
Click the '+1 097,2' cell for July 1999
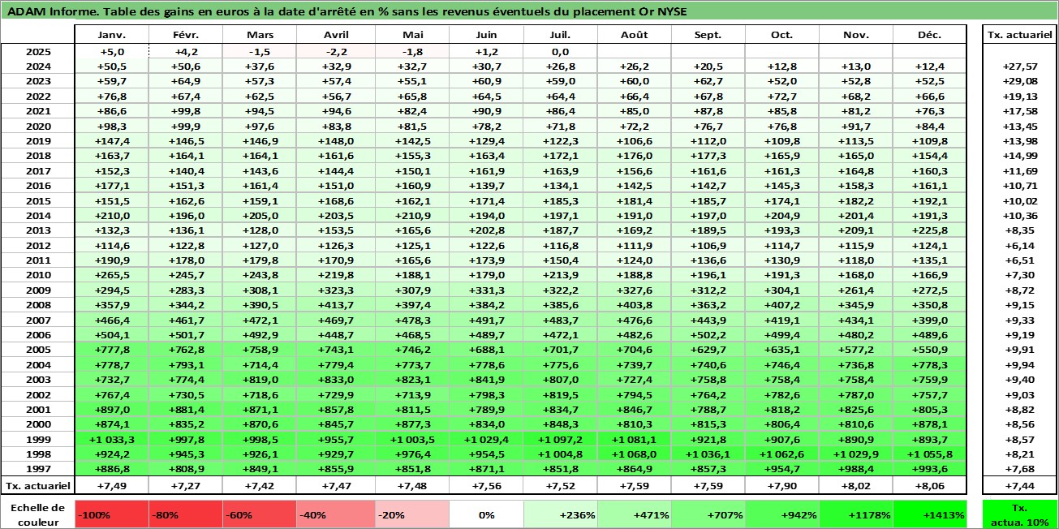(560, 439)
